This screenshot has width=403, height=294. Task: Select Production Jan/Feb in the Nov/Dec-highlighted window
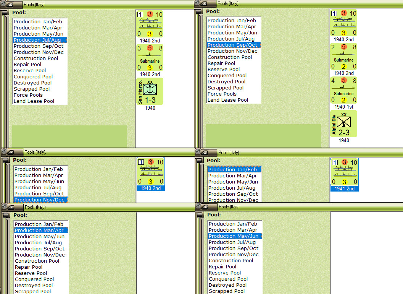[40, 169]
